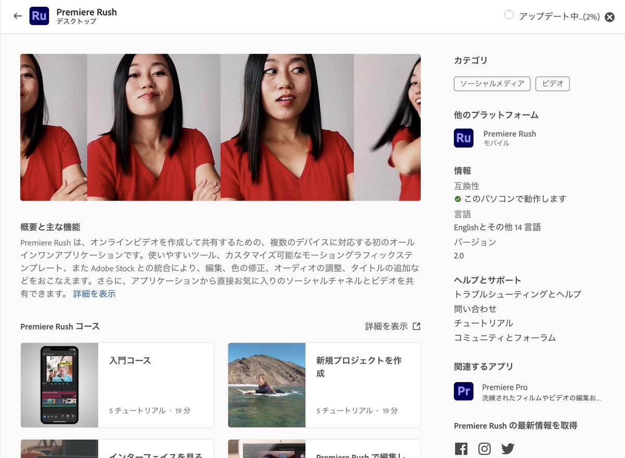
Task: Open the 新規プロジェクトを作成 course
Action: 324,385
